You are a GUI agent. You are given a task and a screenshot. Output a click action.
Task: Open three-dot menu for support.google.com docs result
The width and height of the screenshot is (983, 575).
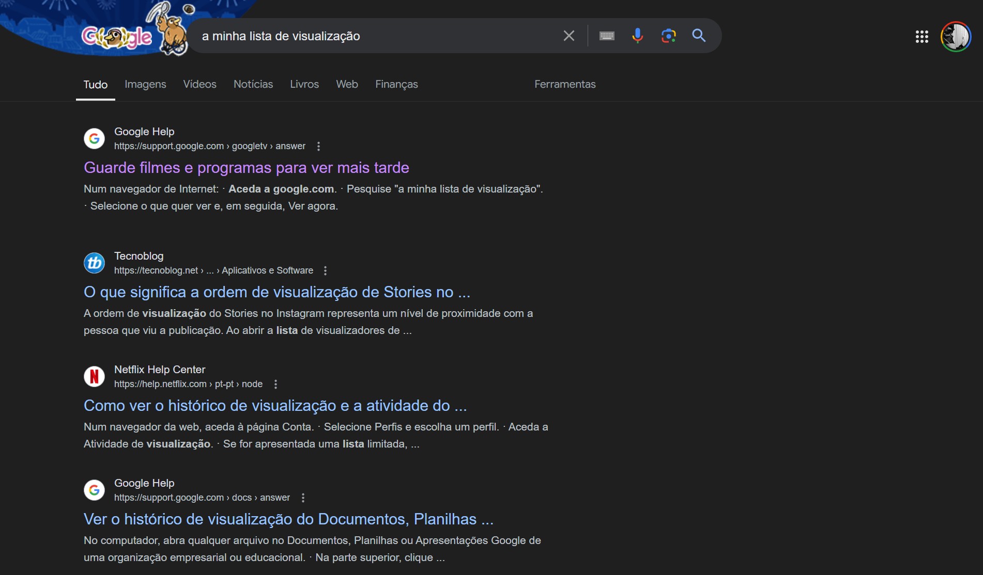[303, 498]
